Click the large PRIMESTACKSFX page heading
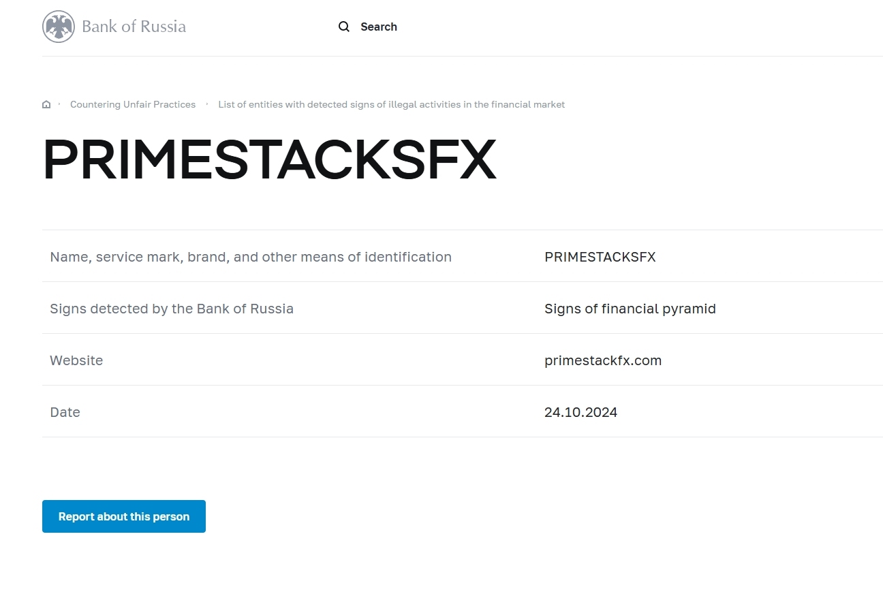This screenshot has height=592, width=883. pos(269,160)
